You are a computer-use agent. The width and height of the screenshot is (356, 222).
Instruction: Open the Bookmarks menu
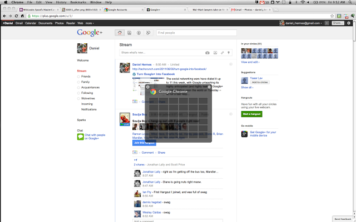coord(78,2)
